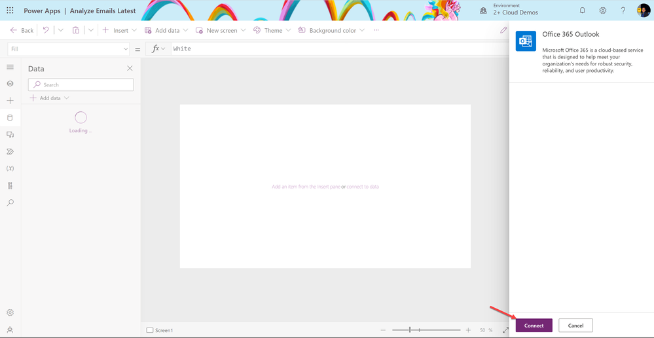This screenshot has width=654, height=338.
Task: Open the help question mark
Action: [x=623, y=11]
